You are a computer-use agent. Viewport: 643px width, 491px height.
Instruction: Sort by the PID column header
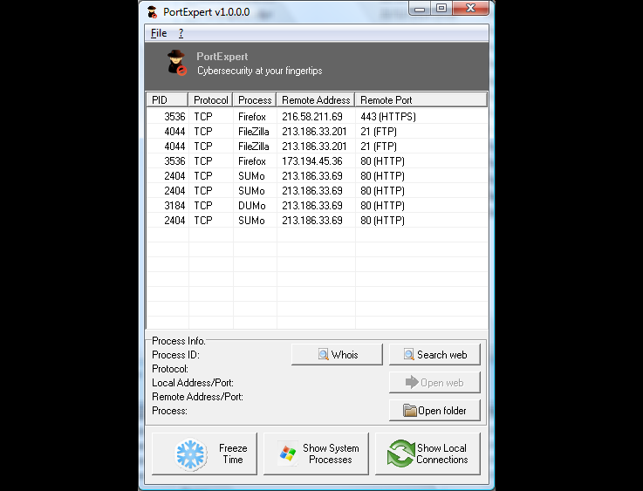coord(168,100)
